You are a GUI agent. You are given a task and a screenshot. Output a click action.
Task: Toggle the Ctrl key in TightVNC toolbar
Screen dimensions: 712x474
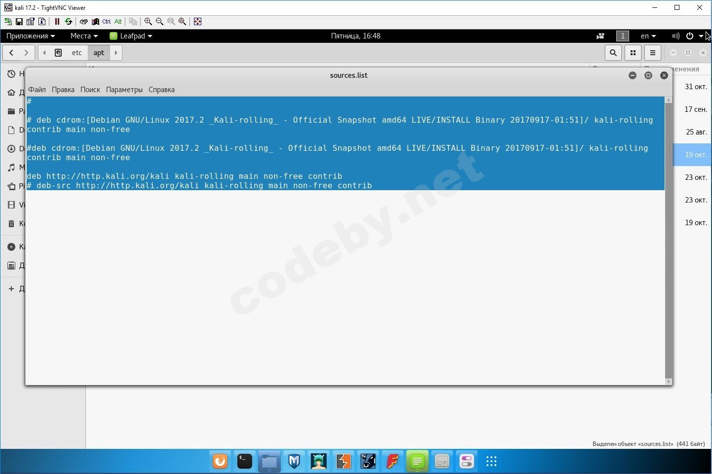pyautogui.click(x=107, y=22)
